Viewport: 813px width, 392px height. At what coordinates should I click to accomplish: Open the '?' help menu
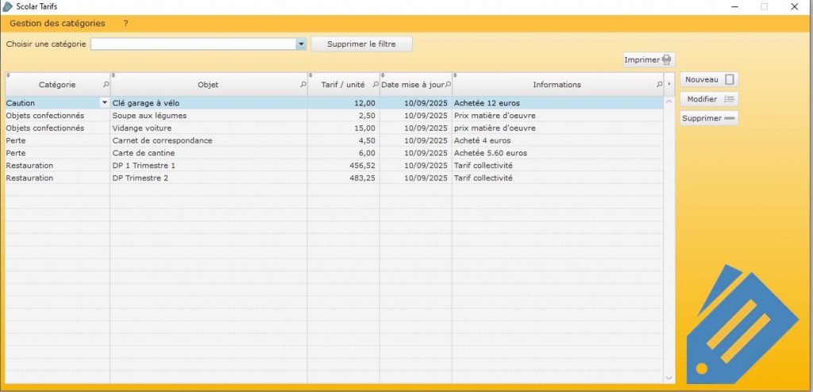[x=125, y=24]
